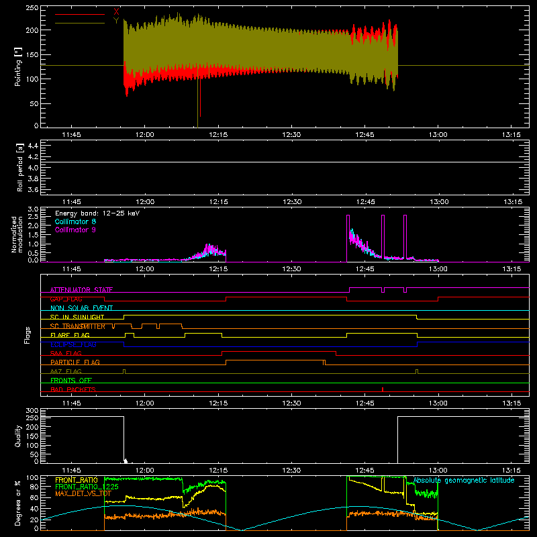Click the 'Flags' axis label
The image size is (537, 537).
28,335
